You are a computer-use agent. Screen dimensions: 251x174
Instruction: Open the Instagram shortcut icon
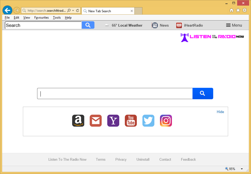coord(166,121)
